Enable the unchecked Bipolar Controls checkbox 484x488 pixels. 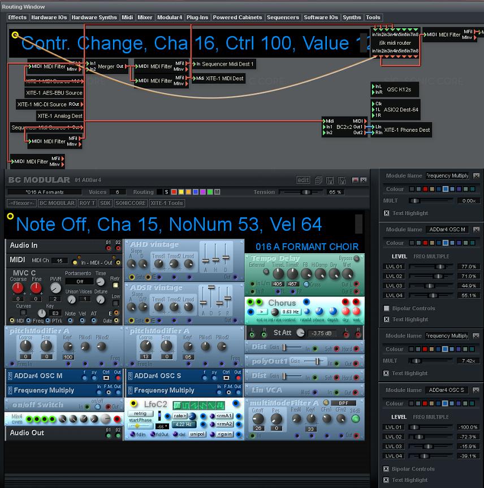(x=386, y=308)
